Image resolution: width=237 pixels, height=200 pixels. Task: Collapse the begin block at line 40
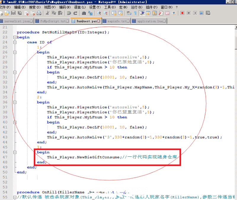click(x=15, y=122)
